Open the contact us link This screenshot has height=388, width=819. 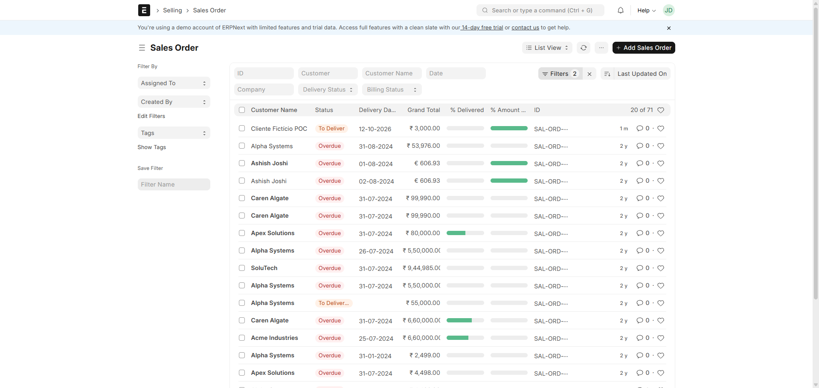[x=525, y=28]
